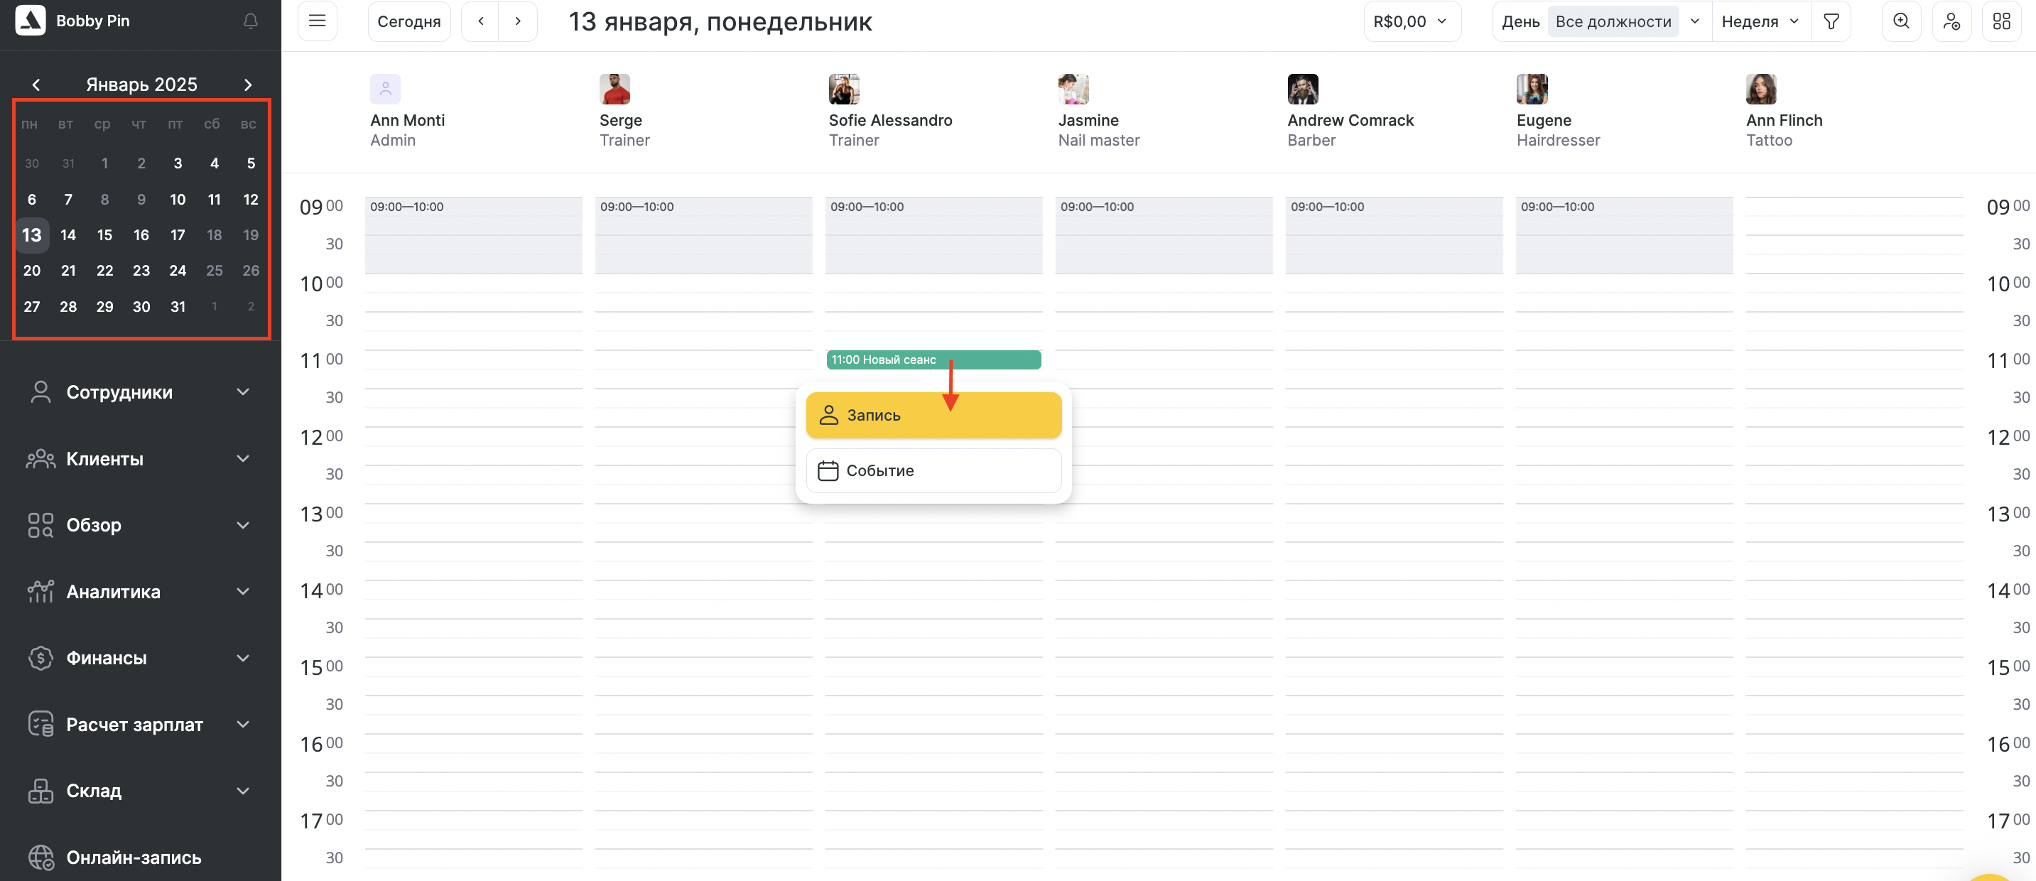This screenshot has height=881, width=2036.
Task: Switch to День view
Action: click(1521, 21)
